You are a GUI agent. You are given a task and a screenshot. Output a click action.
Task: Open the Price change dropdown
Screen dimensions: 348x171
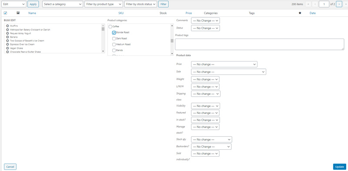[x=224, y=65]
